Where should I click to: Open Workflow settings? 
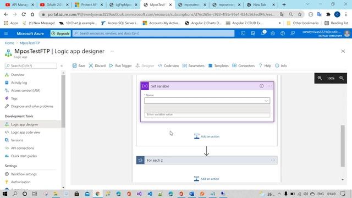[x=24, y=174]
